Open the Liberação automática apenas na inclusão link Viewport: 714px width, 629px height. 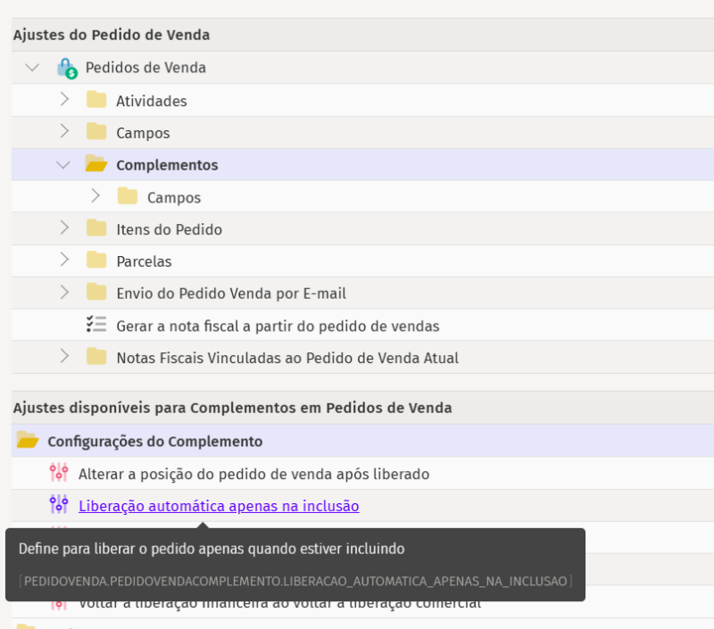218,504
